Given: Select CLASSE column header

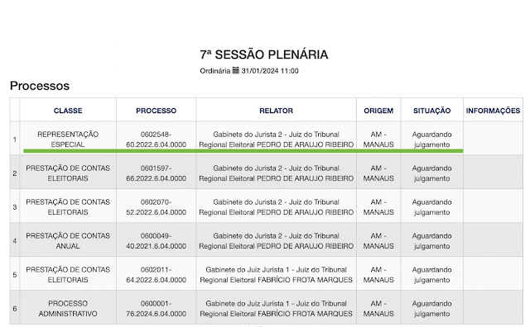Looking at the screenshot, I should point(68,111).
